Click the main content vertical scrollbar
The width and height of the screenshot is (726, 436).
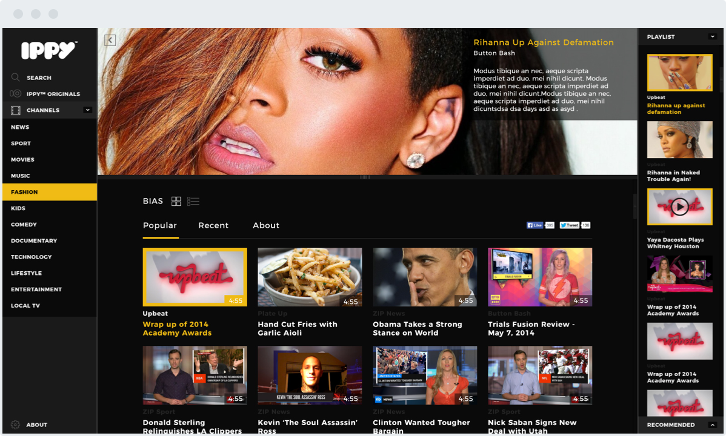pyautogui.click(x=634, y=206)
